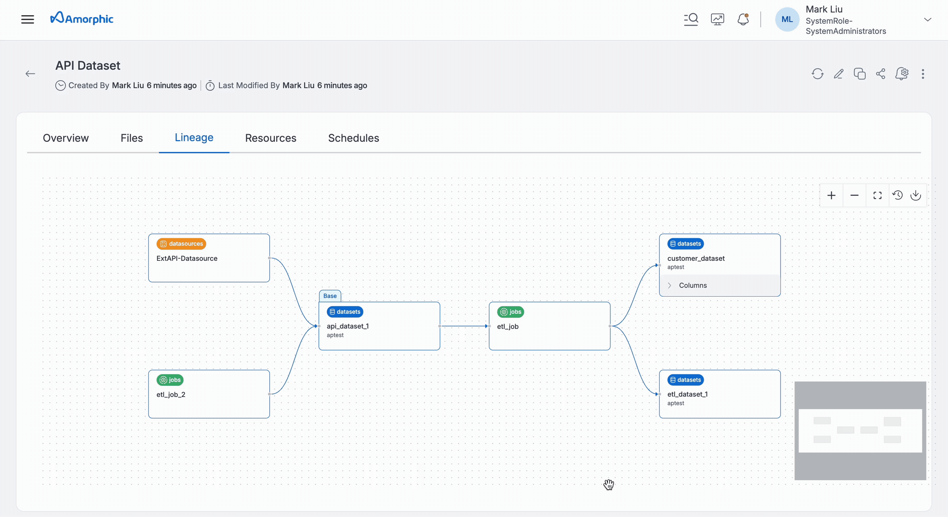Open the global search
Viewport: 948px width, 517px height.
(691, 19)
